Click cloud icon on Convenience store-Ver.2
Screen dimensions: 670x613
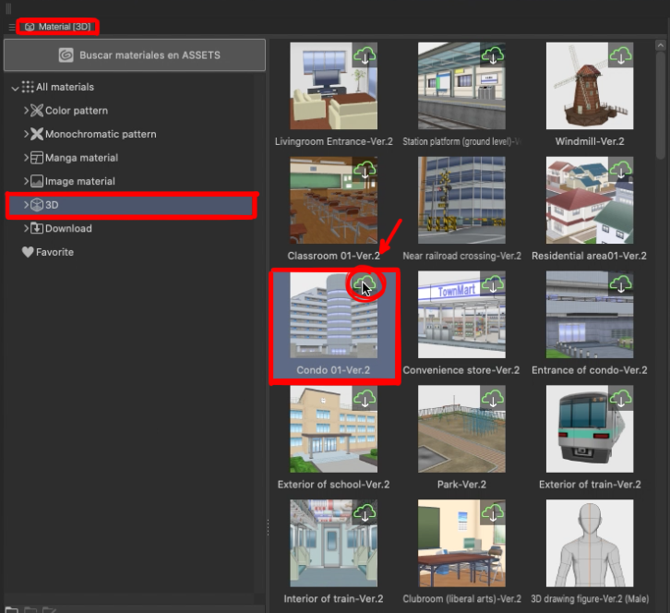pyautogui.click(x=494, y=284)
